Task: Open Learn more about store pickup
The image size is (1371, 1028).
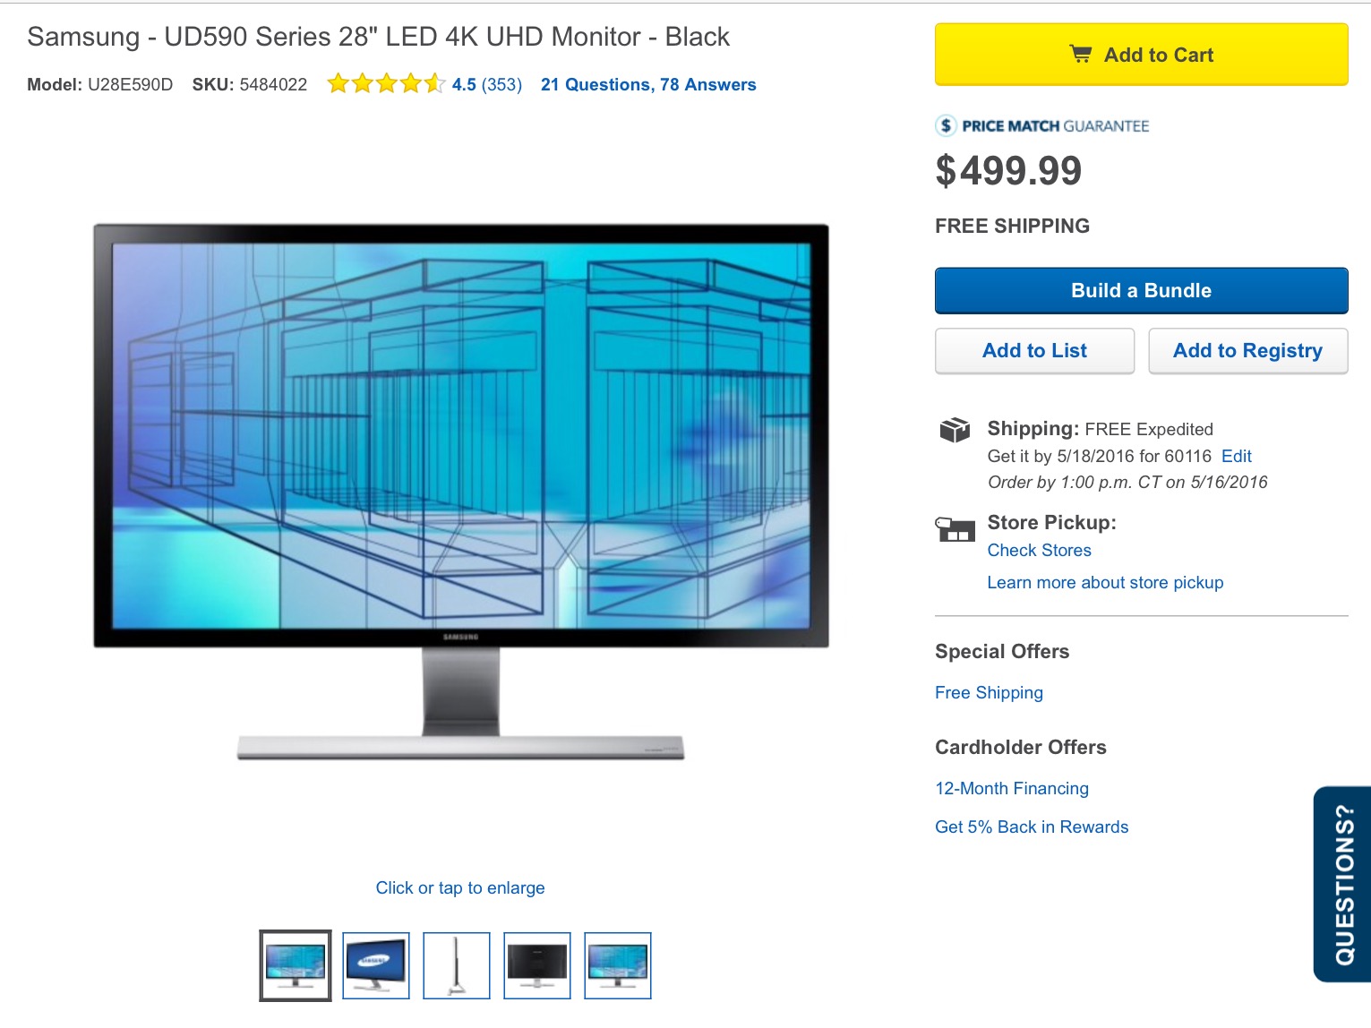Action: 1106,583
